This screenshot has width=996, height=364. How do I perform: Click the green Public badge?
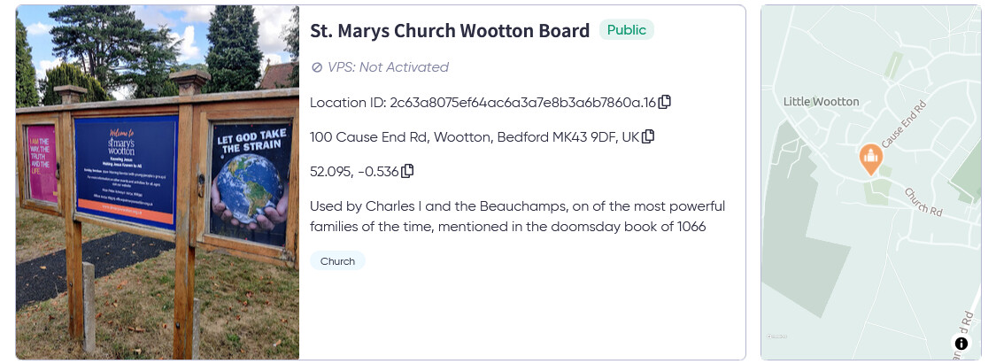pyautogui.click(x=626, y=30)
